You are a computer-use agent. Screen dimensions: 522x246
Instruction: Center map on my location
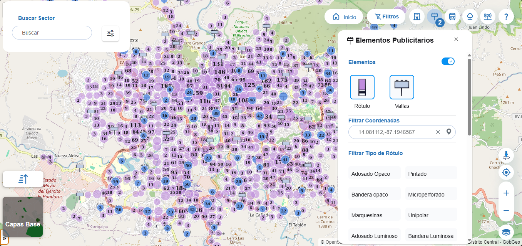point(506,172)
